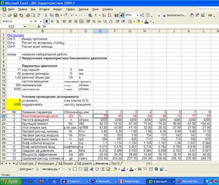
Task: Click the Open file folder icon
Action: tap(10, 15)
